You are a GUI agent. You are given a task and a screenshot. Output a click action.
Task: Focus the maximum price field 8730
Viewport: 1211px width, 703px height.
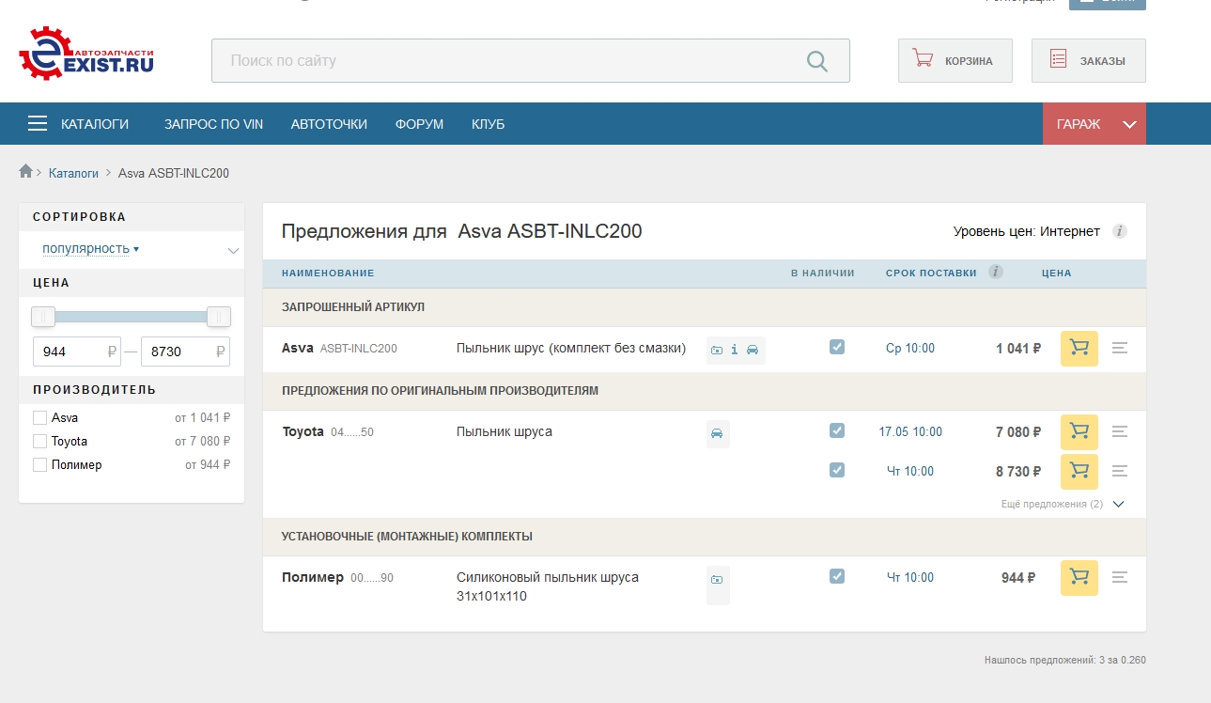pyautogui.click(x=185, y=351)
